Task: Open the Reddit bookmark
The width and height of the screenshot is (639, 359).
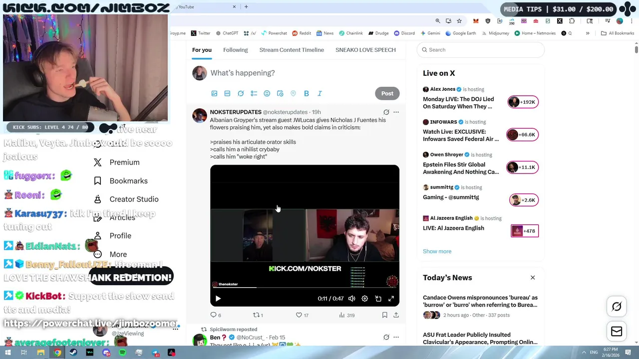Action: coord(302,33)
